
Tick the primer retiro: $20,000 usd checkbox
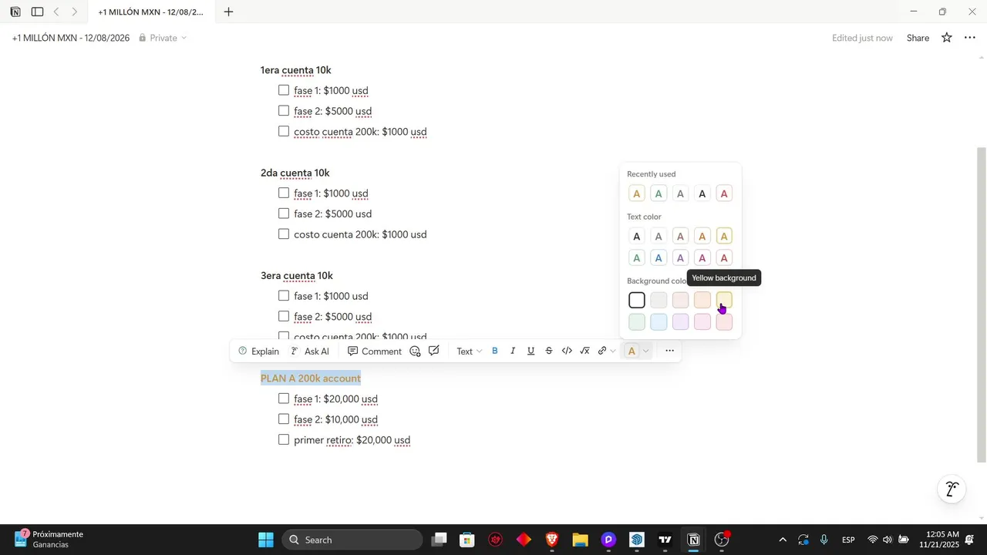tap(284, 439)
